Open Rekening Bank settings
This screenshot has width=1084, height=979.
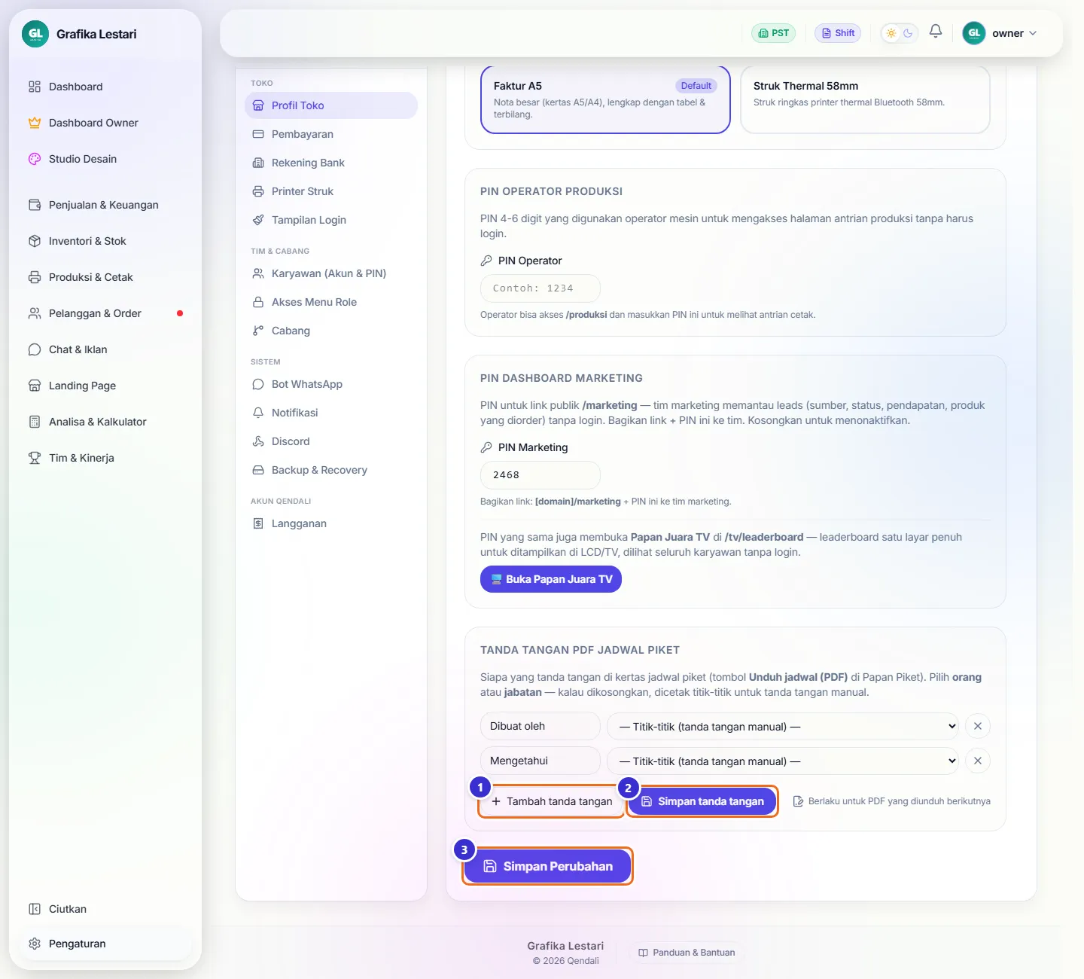pyautogui.click(x=331, y=163)
